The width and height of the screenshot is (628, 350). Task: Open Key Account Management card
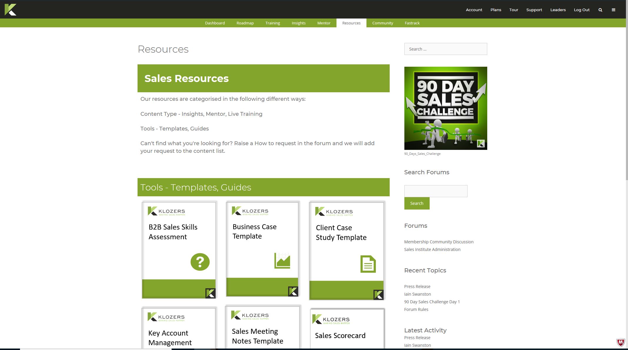(179, 328)
